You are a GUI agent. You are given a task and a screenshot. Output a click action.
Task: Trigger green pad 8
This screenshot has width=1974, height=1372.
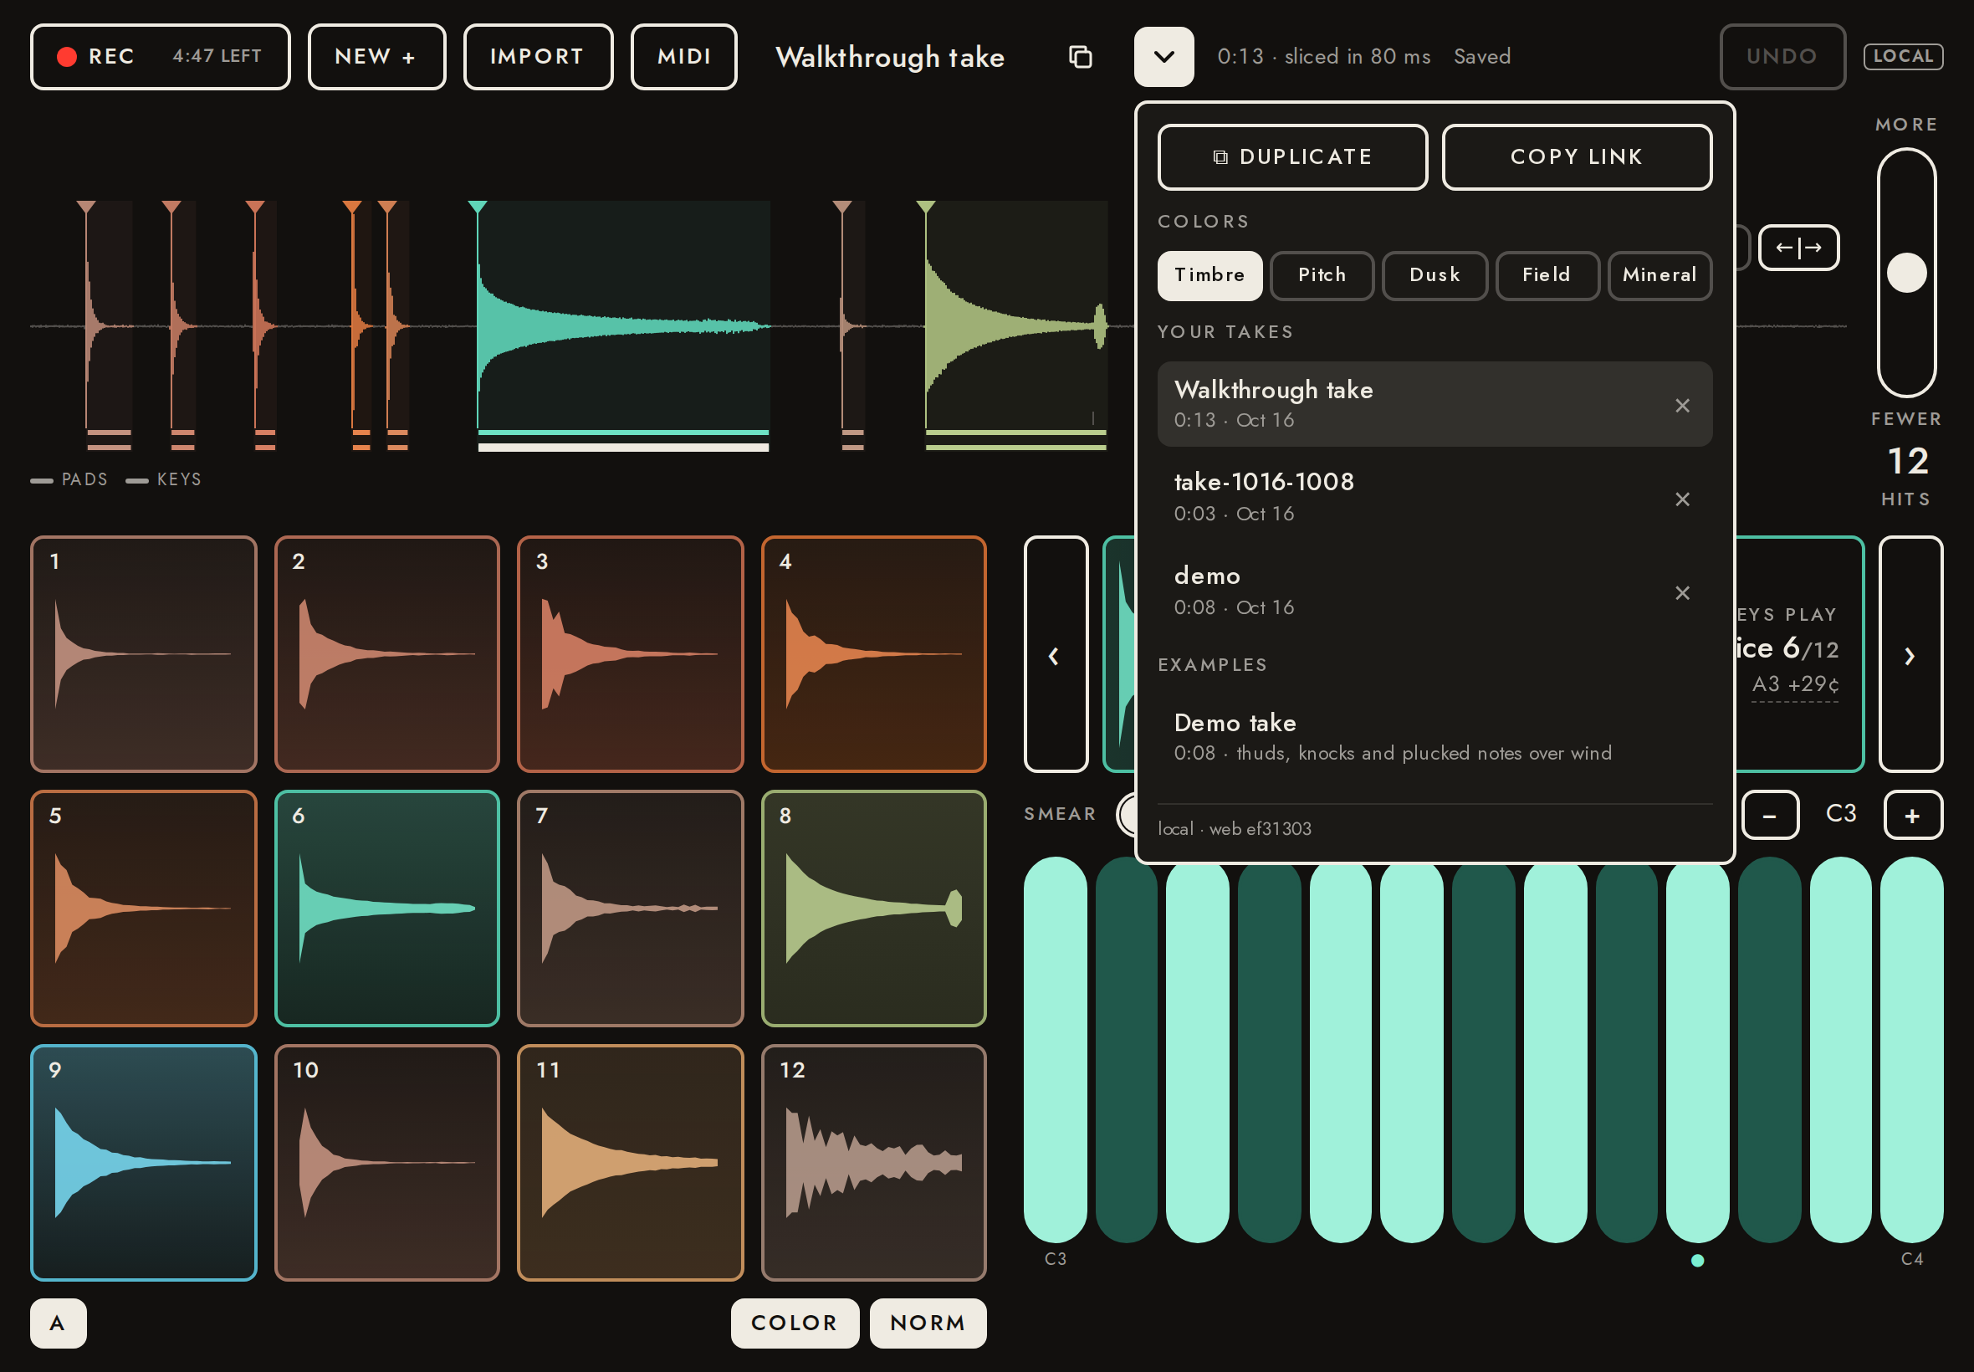coord(873,909)
